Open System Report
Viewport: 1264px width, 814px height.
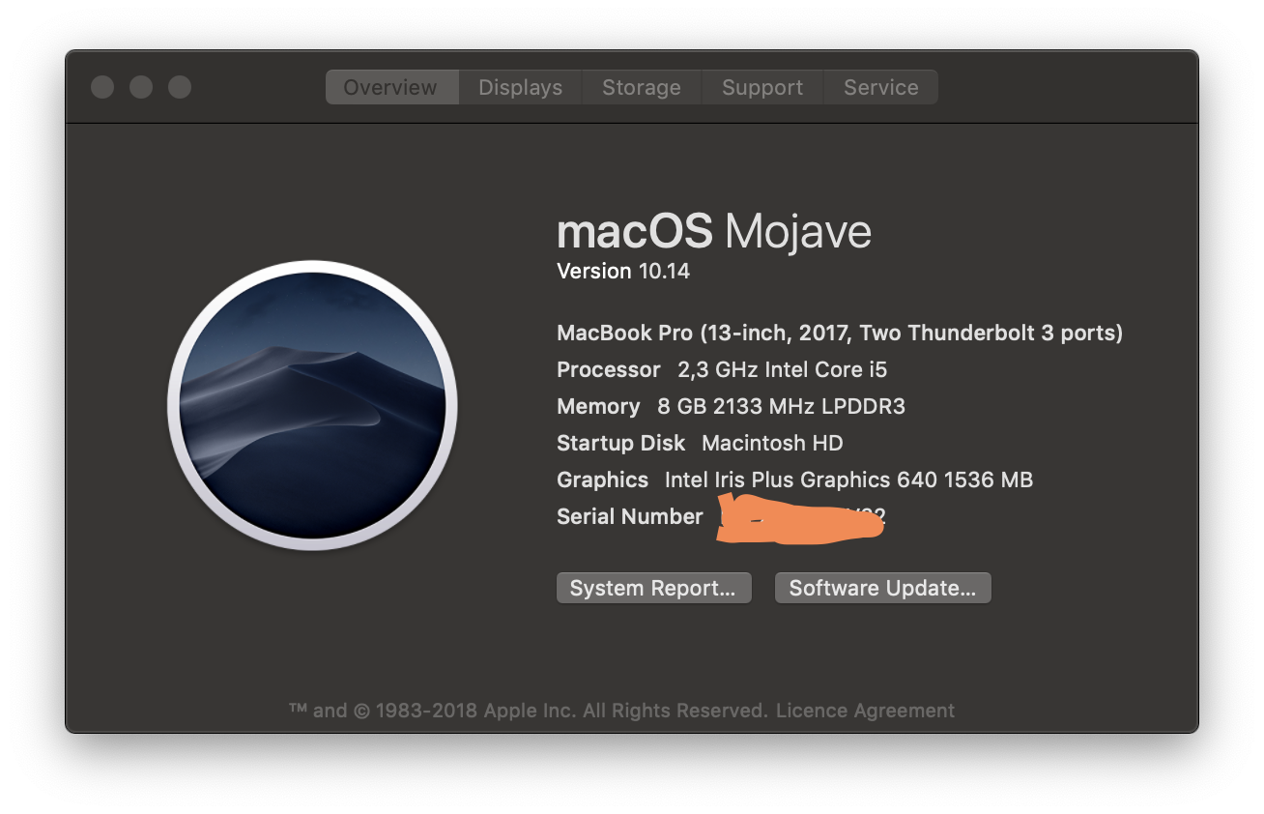(653, 588)
